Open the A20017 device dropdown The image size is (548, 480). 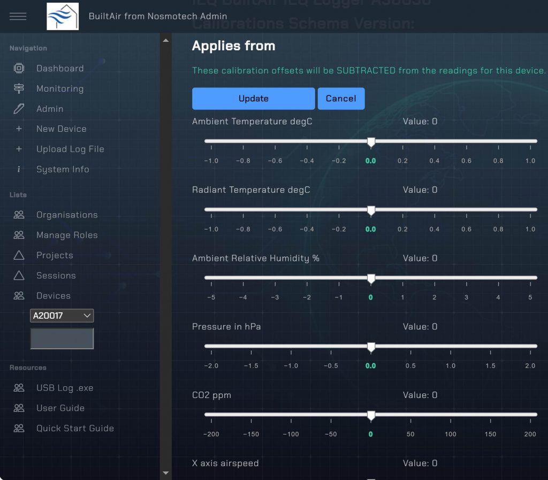coord(62,316)
